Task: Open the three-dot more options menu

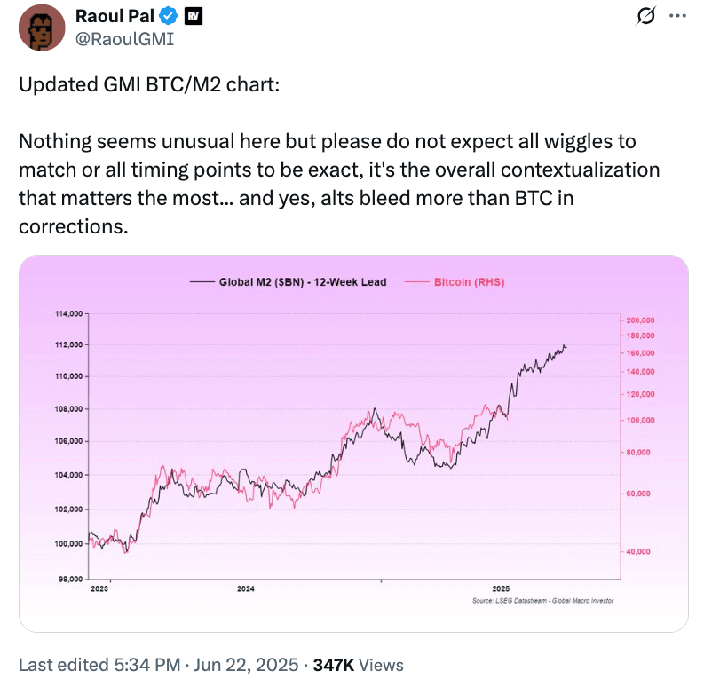Action: tap(676, 16)
